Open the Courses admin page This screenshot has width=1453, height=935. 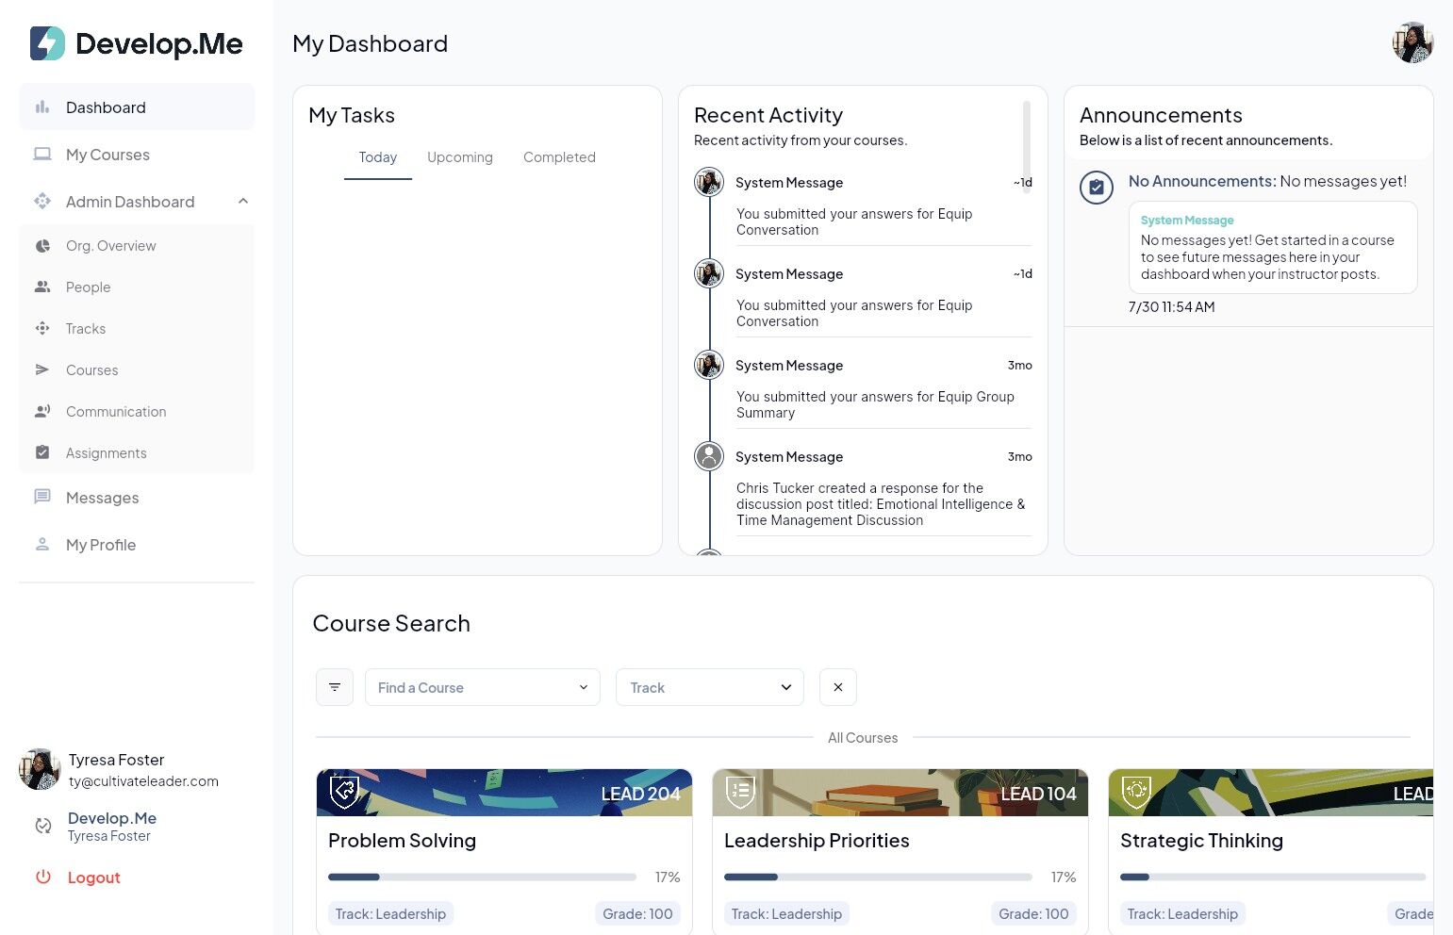tap(137, 370)
